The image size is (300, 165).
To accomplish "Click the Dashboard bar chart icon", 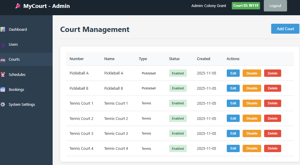I will [x=3, y=29].
